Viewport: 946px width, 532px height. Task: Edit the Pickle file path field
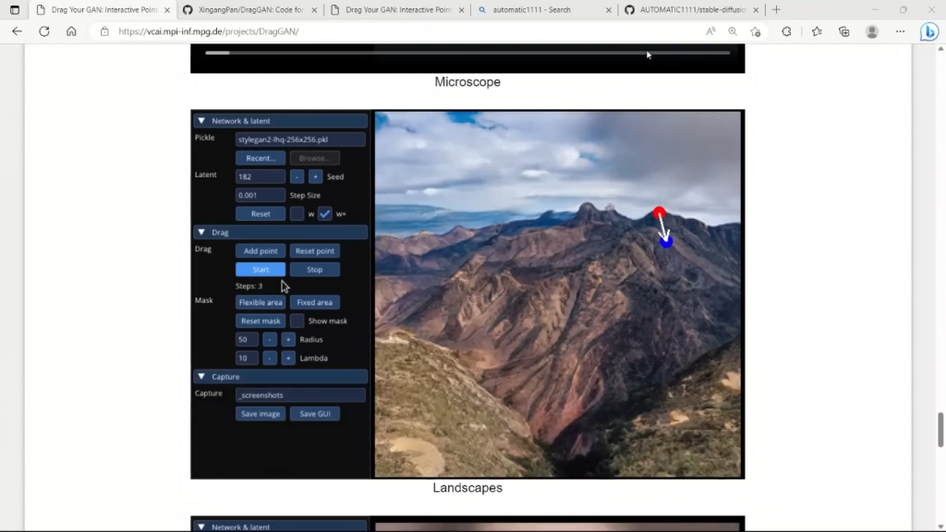300,139
